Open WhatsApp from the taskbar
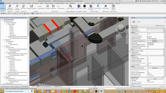The image size is (166, 93). pos(64,91)
